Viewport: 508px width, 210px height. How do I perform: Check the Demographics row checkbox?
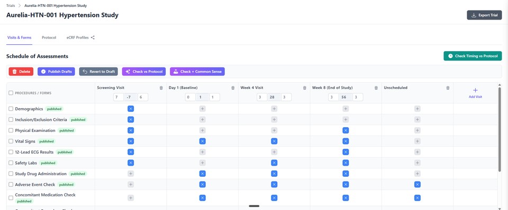tap(11, 109)
